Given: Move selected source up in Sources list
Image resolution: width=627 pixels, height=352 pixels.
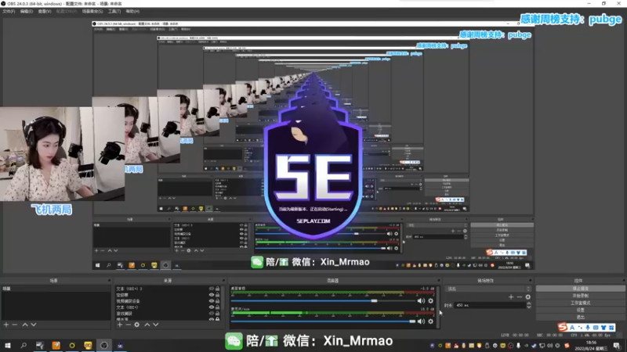Looking at the screenshot, I should [x=147, y=325].
